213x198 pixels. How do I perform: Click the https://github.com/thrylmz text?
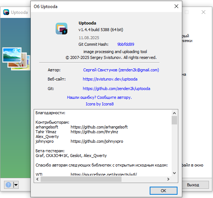coord(94,132)
